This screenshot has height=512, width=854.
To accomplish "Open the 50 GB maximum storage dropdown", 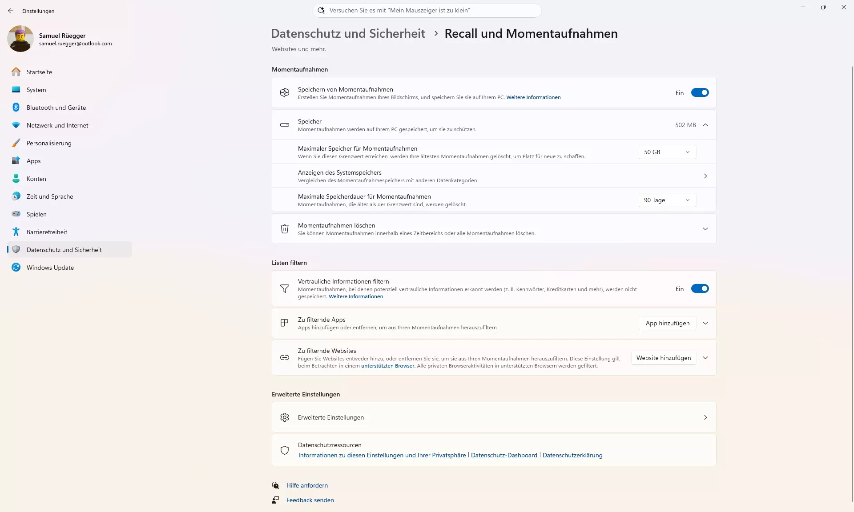I will [x=667, y=152].
